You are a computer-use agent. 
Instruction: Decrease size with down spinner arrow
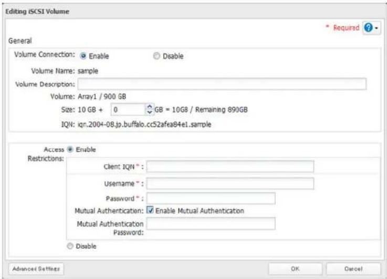click(x=150, y=112)
